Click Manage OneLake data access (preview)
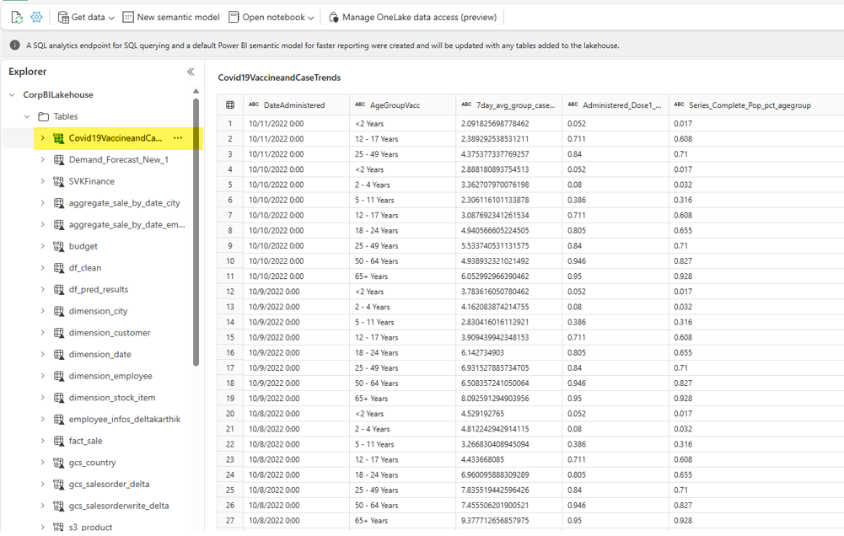This screenshot has width=844, height=536. [412, 17]
